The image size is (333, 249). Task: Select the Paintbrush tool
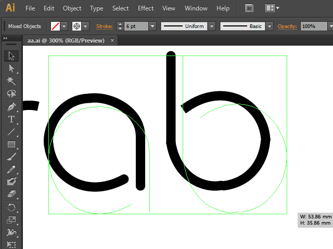pyautogui.click(x=11, y=157)
